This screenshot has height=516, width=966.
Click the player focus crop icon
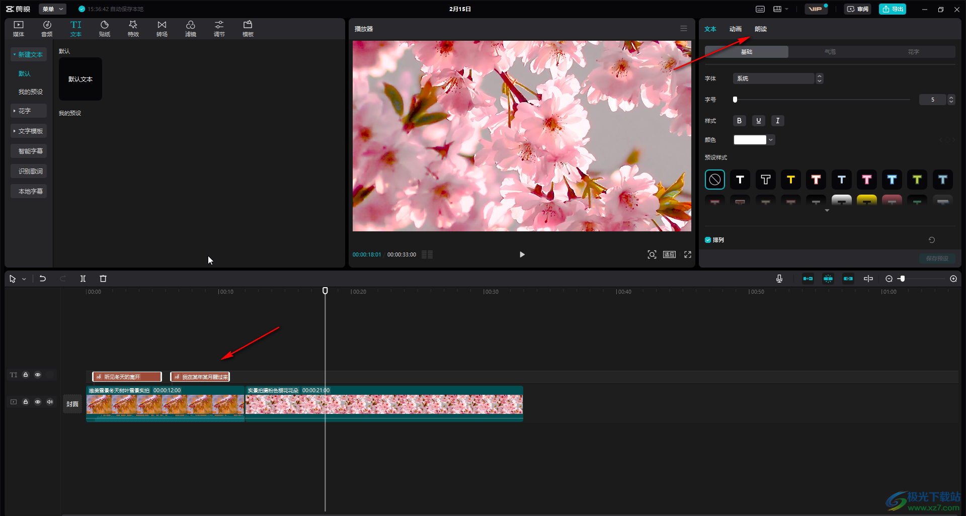coord(652,254)
